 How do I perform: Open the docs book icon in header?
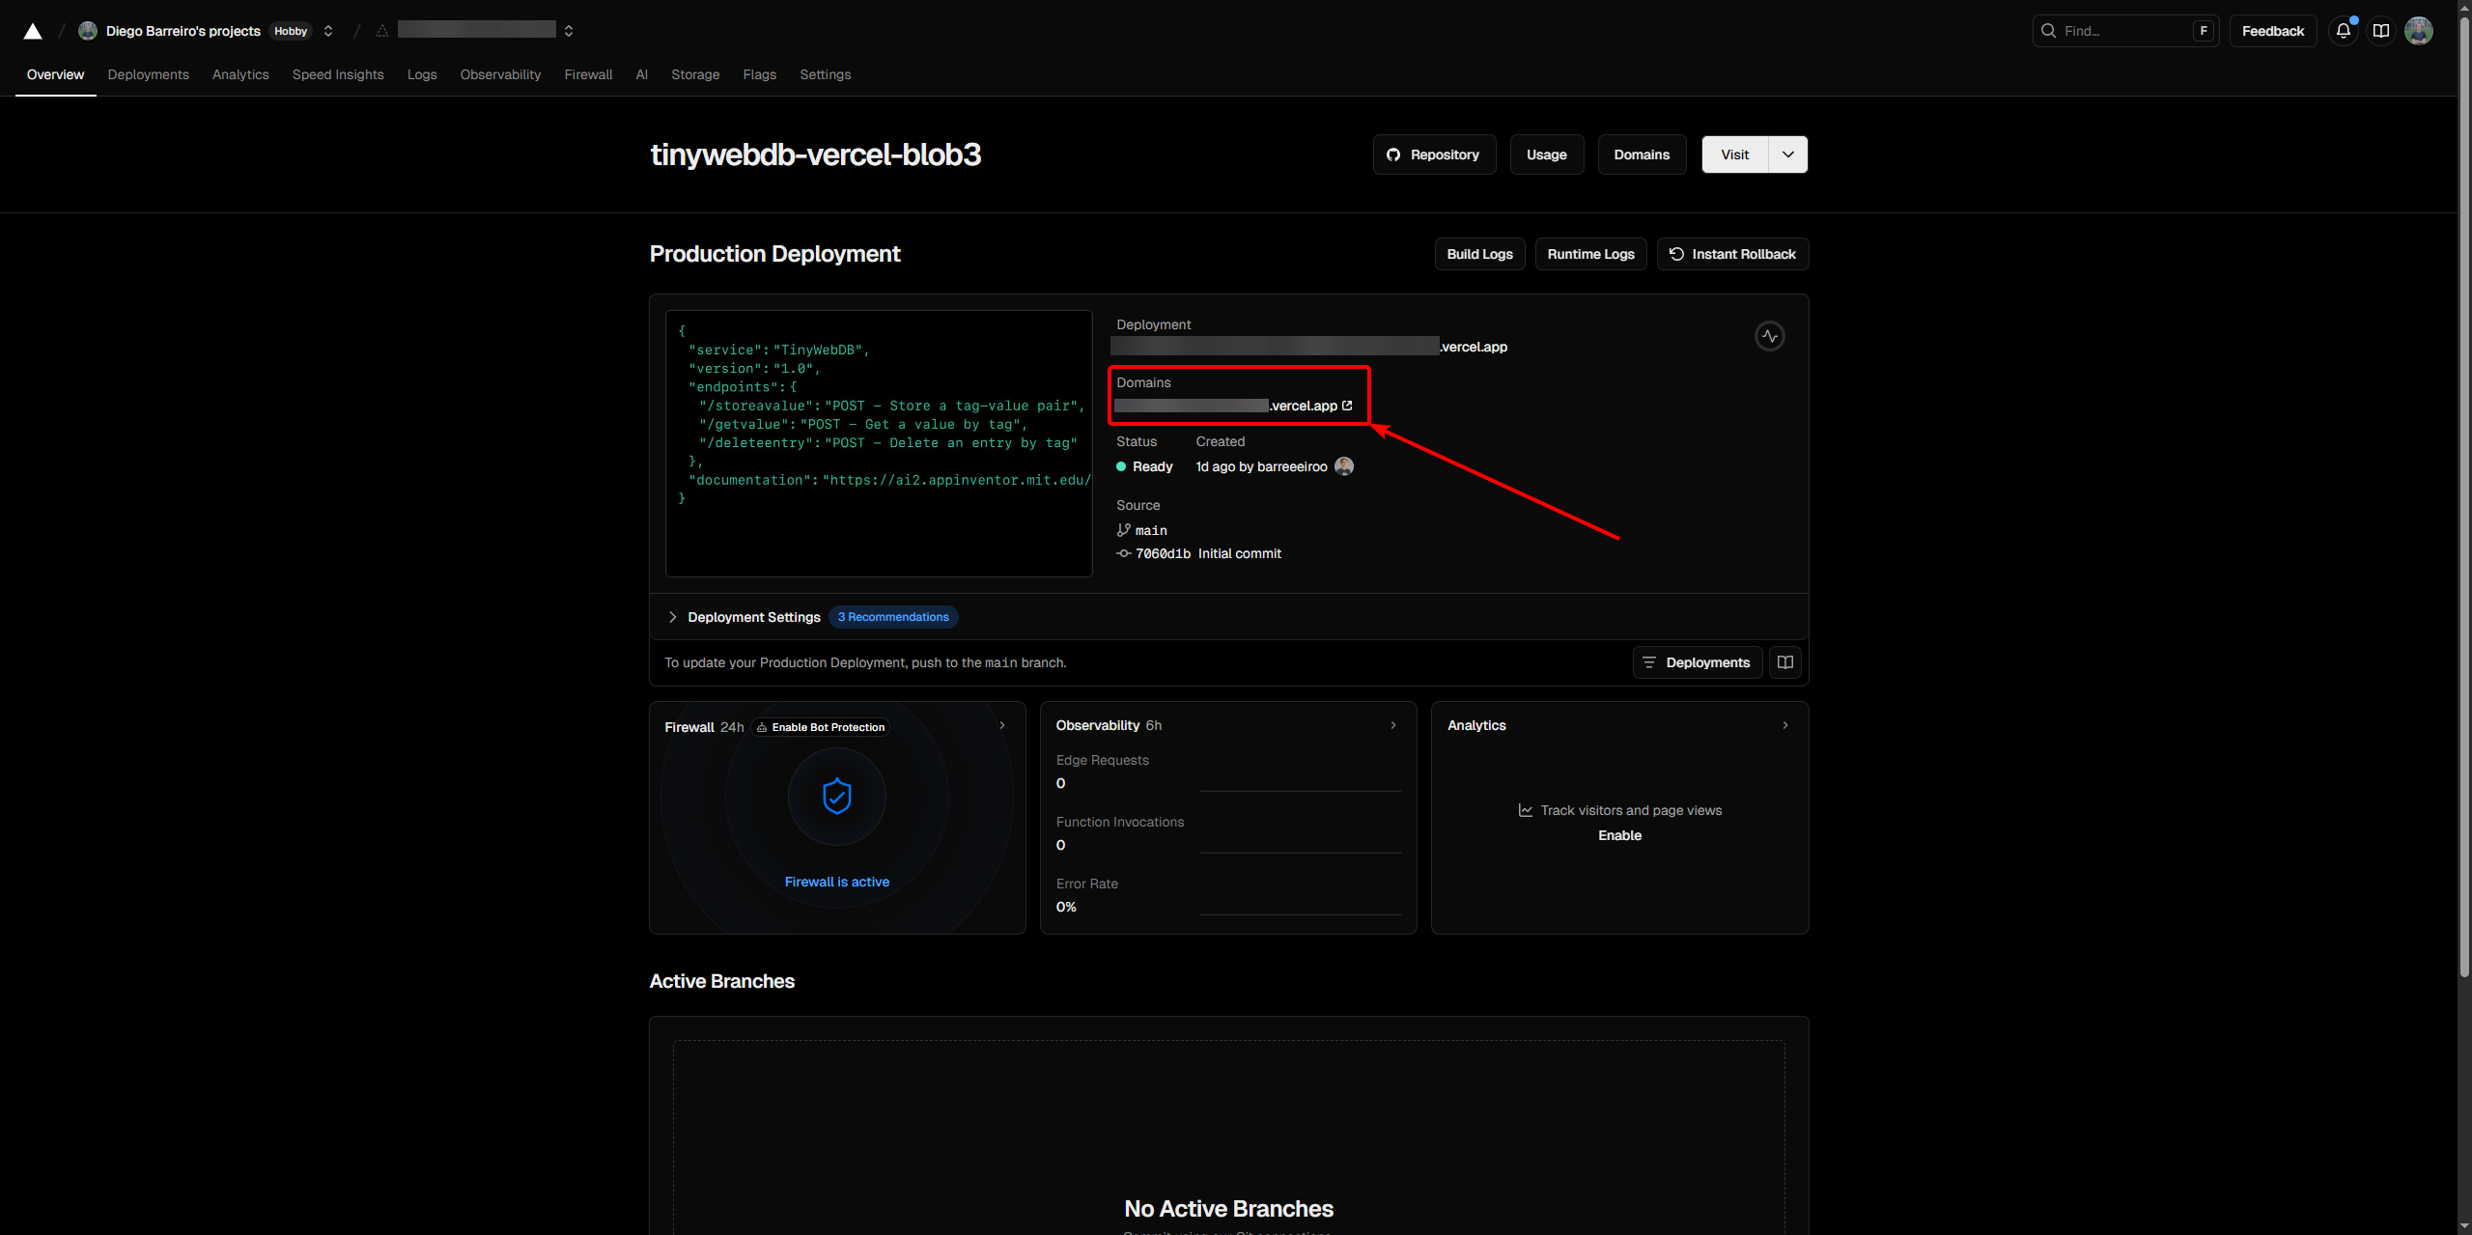coord(2381,31)
